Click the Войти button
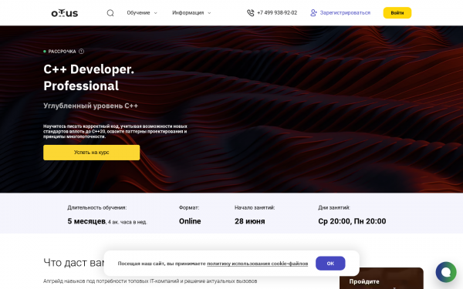The image size is (463, 289). [x=397, y=13]
